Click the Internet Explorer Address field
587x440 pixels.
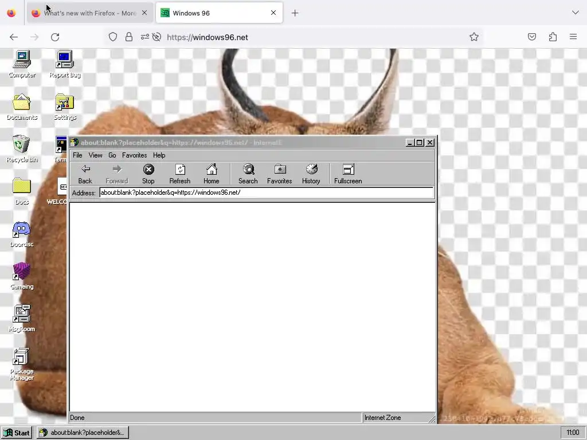click(x=266, y=192)
